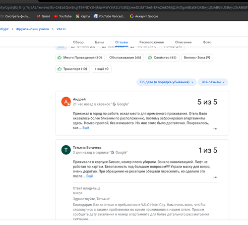Open more options menu on Татьяна's review
This screenshot has width=248, height=225.
click(x=215, y=177)
